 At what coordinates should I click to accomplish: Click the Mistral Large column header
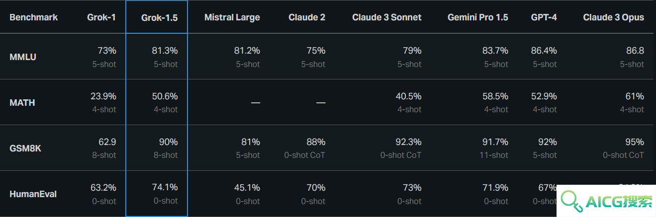point(232,17)
